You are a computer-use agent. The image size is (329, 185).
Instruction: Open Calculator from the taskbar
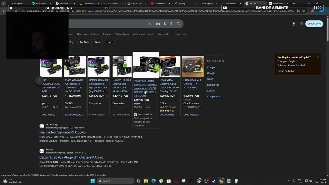[236, 181]
